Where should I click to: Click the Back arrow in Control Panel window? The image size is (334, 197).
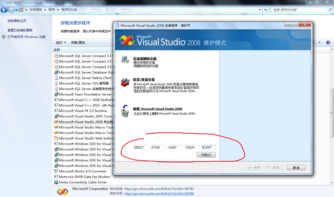(4, 10)
